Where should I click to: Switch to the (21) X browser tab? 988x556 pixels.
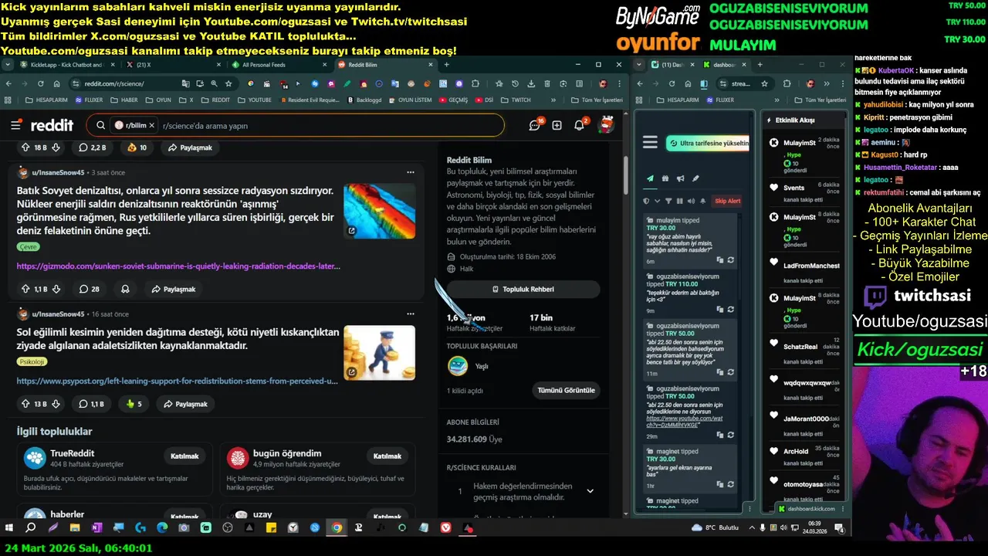[174, 65]
